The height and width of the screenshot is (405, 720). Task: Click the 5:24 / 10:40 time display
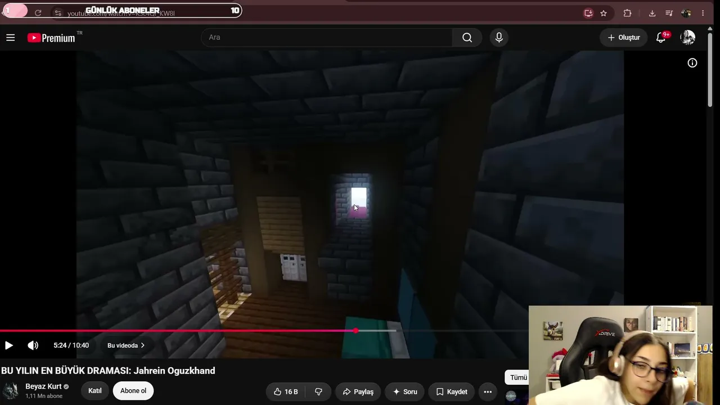(x=71, y=345)
